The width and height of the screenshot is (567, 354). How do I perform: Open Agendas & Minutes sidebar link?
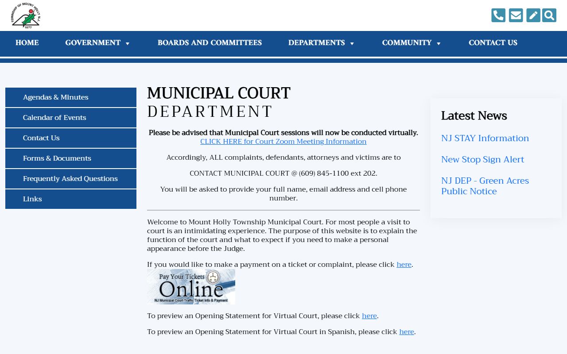point(71,97)
